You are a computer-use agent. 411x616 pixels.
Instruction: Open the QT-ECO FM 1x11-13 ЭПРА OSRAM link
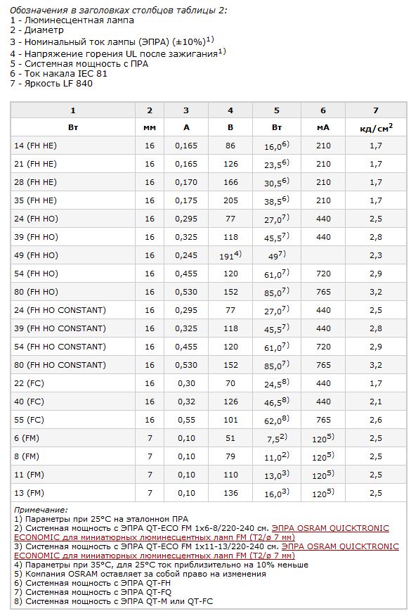click(x=207, y=551)
